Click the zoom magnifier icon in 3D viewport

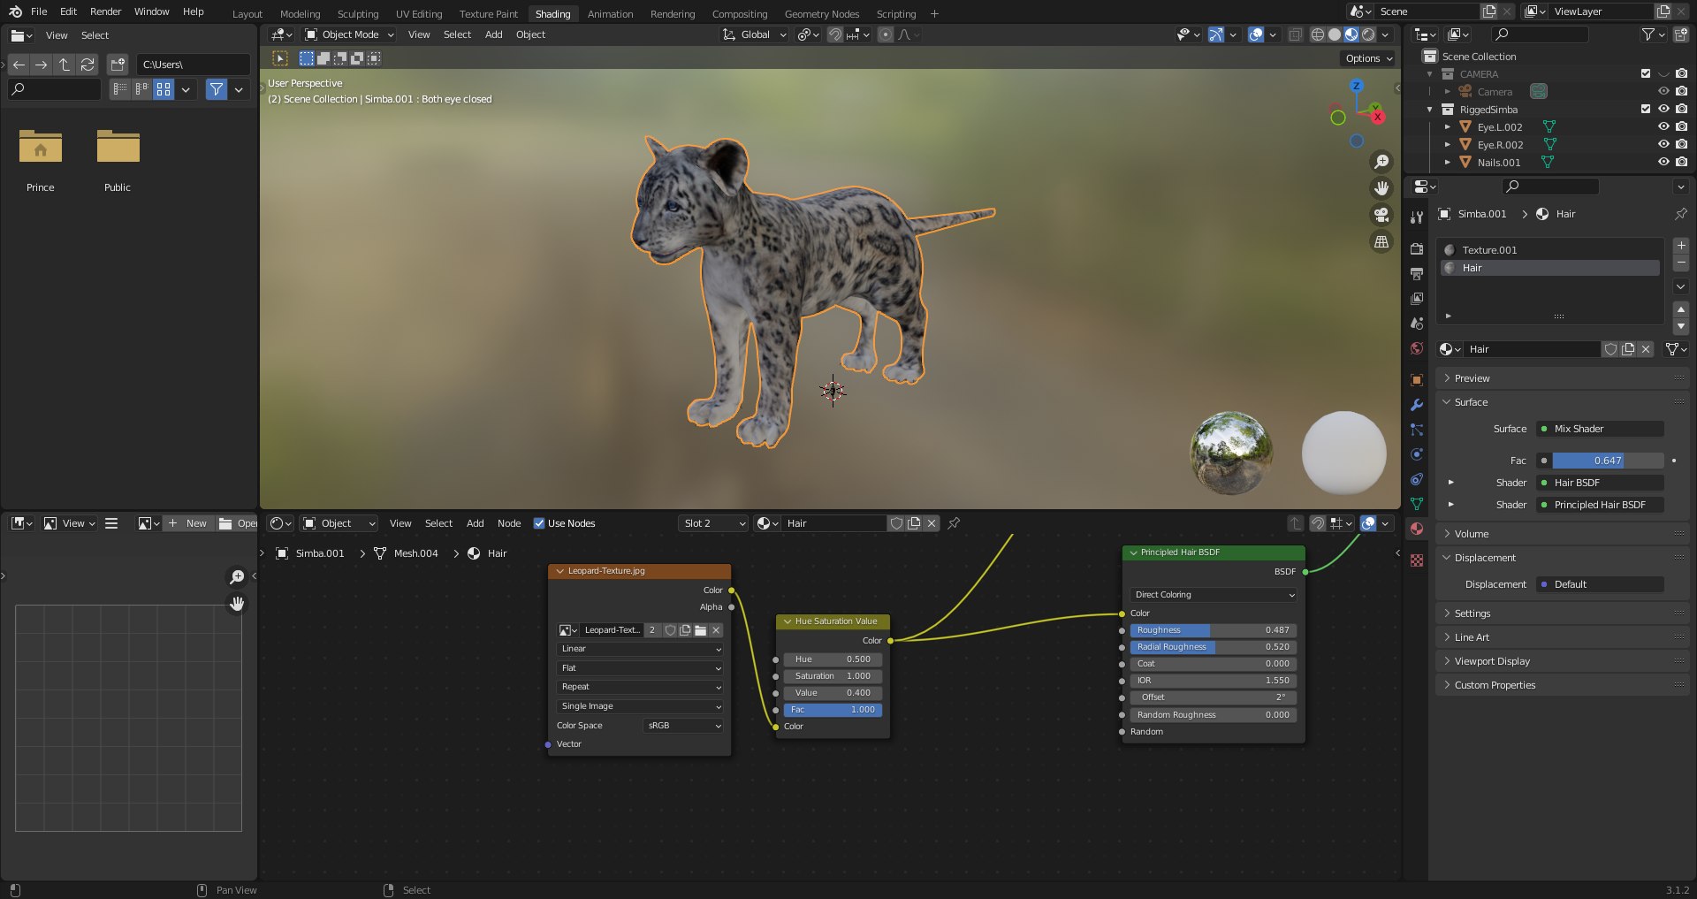pos(1381,162)
